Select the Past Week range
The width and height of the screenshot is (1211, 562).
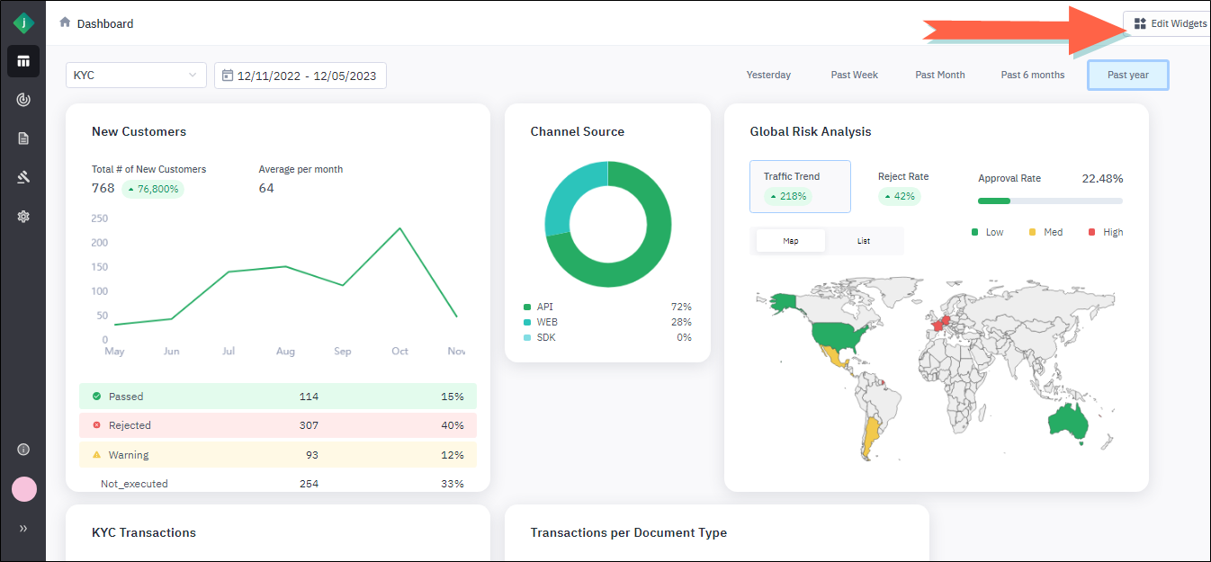click(x=854, y=76)
